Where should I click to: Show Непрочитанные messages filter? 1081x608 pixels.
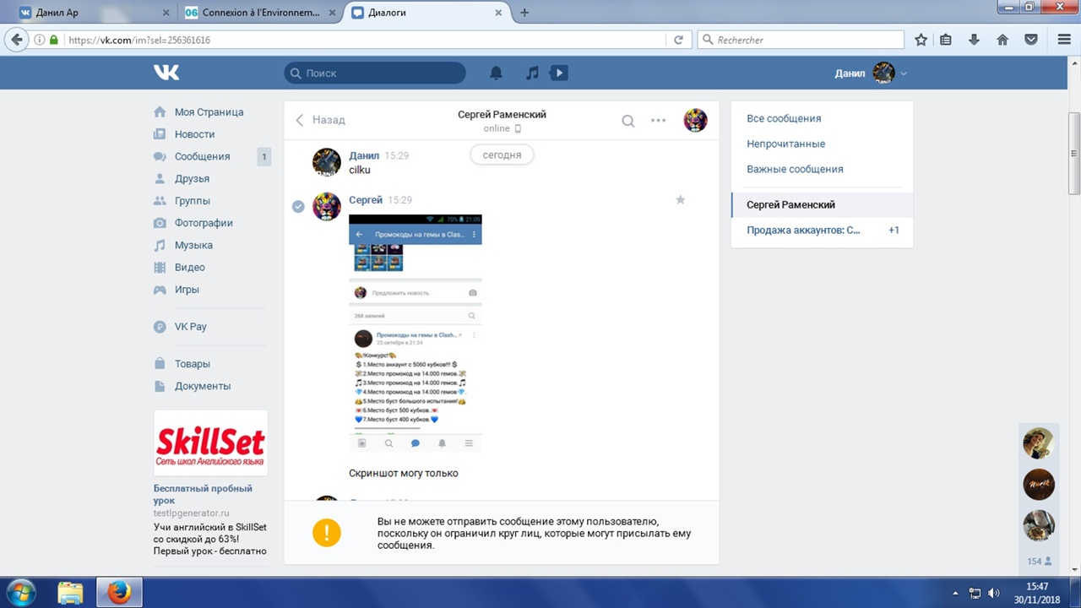click(x=785, y=144)
